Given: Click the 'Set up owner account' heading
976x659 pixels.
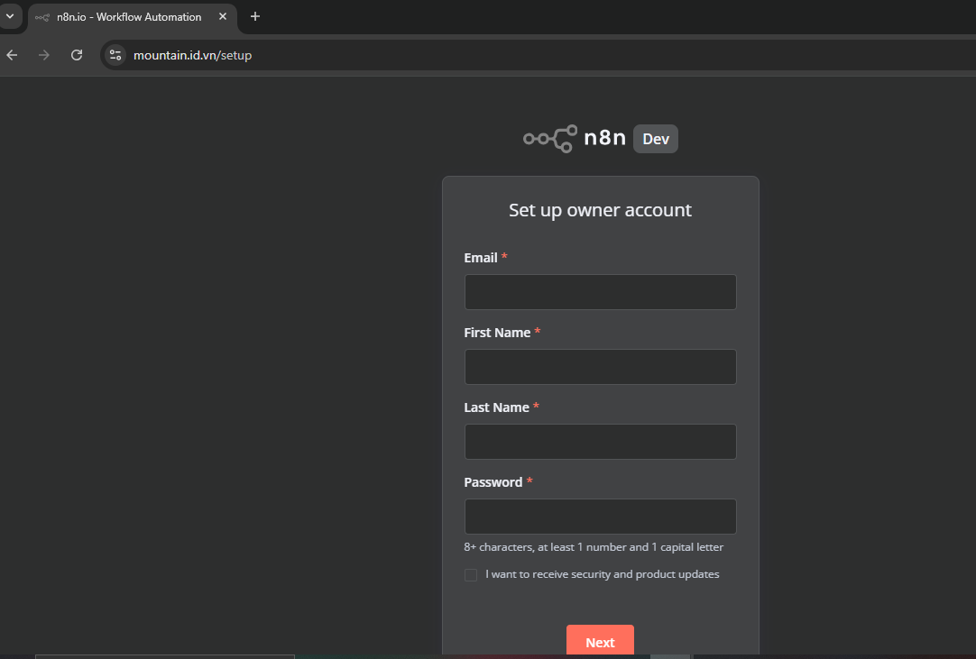Looking at the screenshot, I should click(600, 210).
